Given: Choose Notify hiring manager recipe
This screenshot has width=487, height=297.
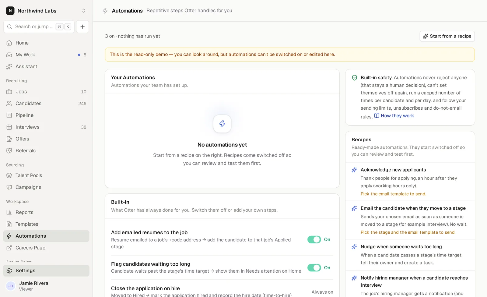Looking at the screenshot, I should (410, 284).
